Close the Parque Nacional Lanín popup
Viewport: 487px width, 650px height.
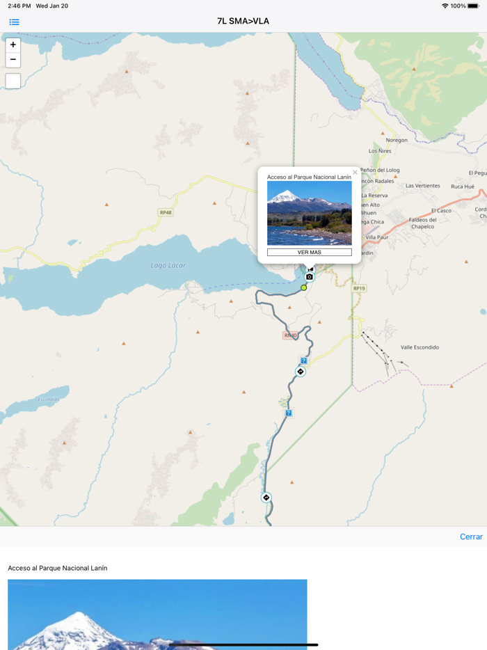coord(355,173)
